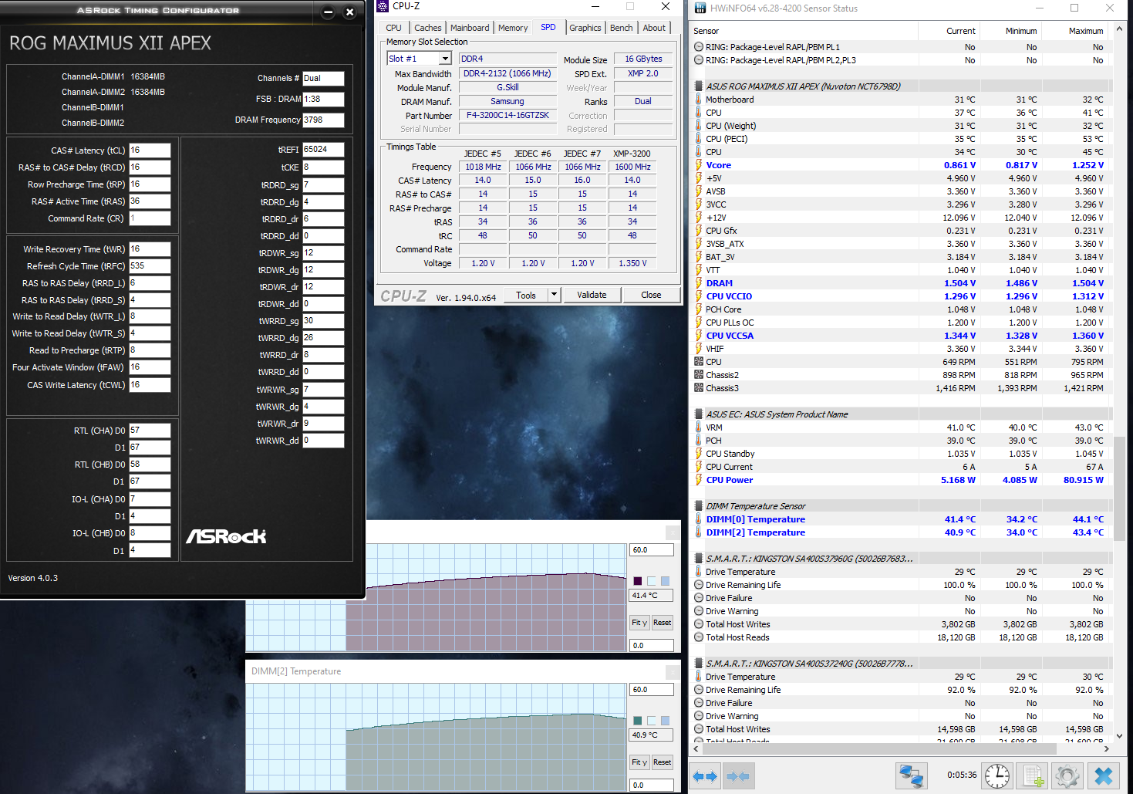Click Reset in the DIMM[2] Temperature graph
Screen dimensions: 1133x794
tap(662, 762)
